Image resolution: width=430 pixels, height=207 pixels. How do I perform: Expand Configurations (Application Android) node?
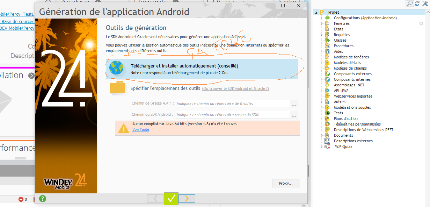322,18
